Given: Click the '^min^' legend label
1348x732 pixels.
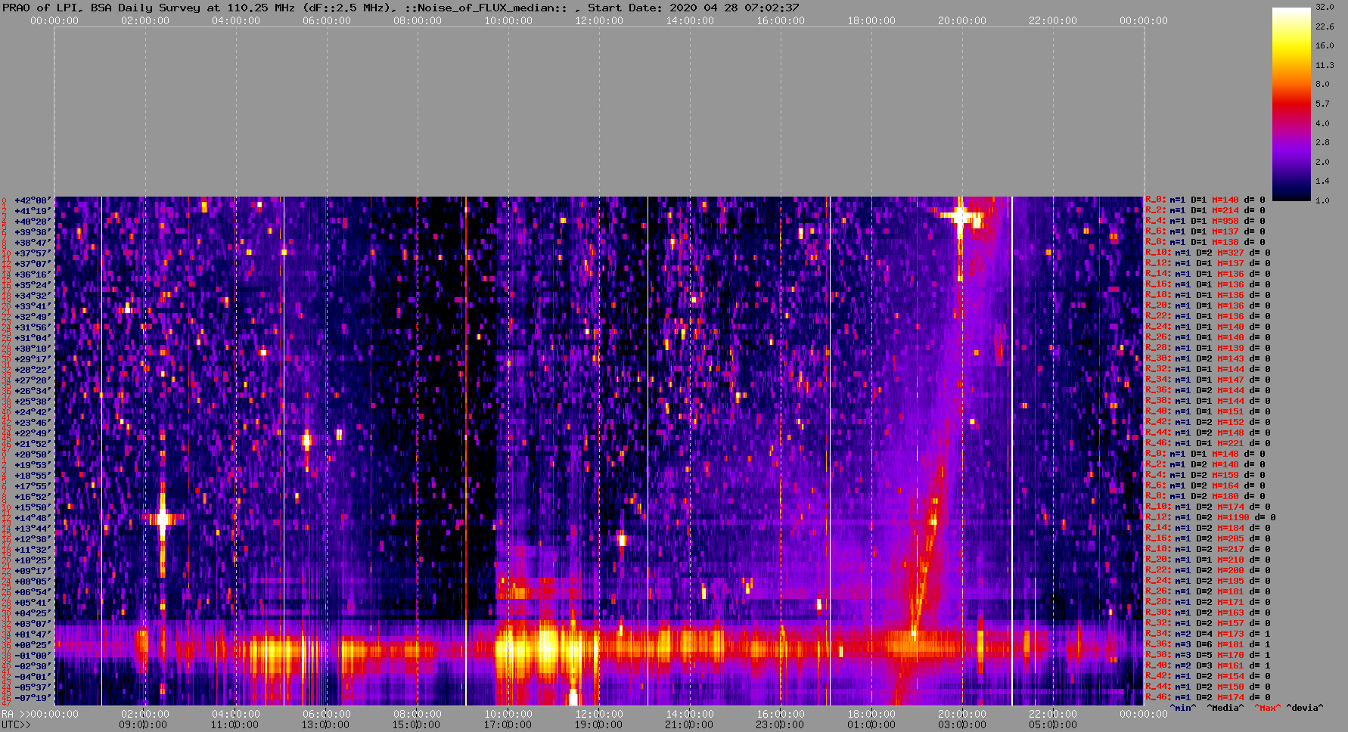Looking at the screenshot, I should pyautogui.click(x=1182, y=708).
